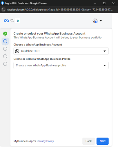
Task: Select the fifth step circle
Action: pos(5,64)
